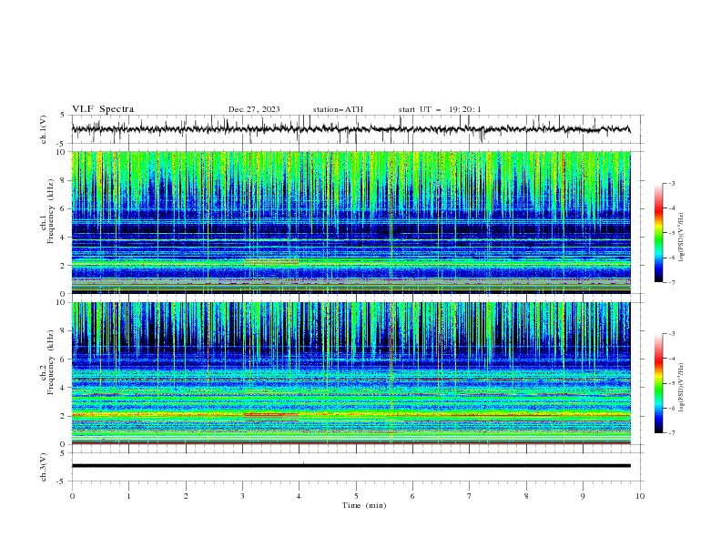Click ch.1 frequency axis tick "6"

tap(64, 208)
